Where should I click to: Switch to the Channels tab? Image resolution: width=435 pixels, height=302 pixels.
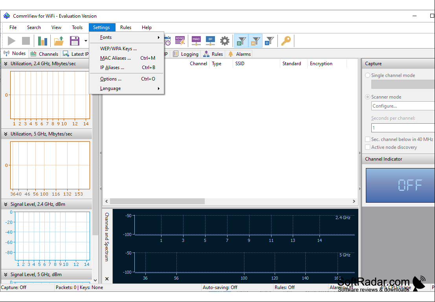pos(44,54)
